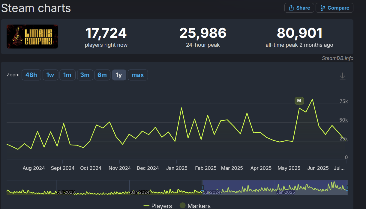Click the Aug 2024 axis label
This screenshot has width=366, height=209.
pos(34,168)
